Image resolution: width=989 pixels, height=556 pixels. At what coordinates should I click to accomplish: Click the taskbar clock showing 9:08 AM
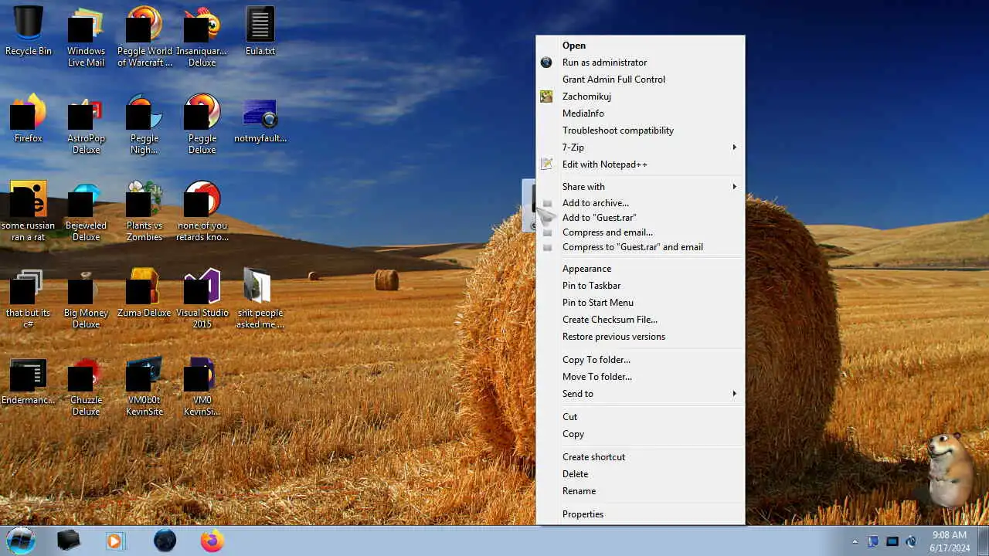pos(950,541)
